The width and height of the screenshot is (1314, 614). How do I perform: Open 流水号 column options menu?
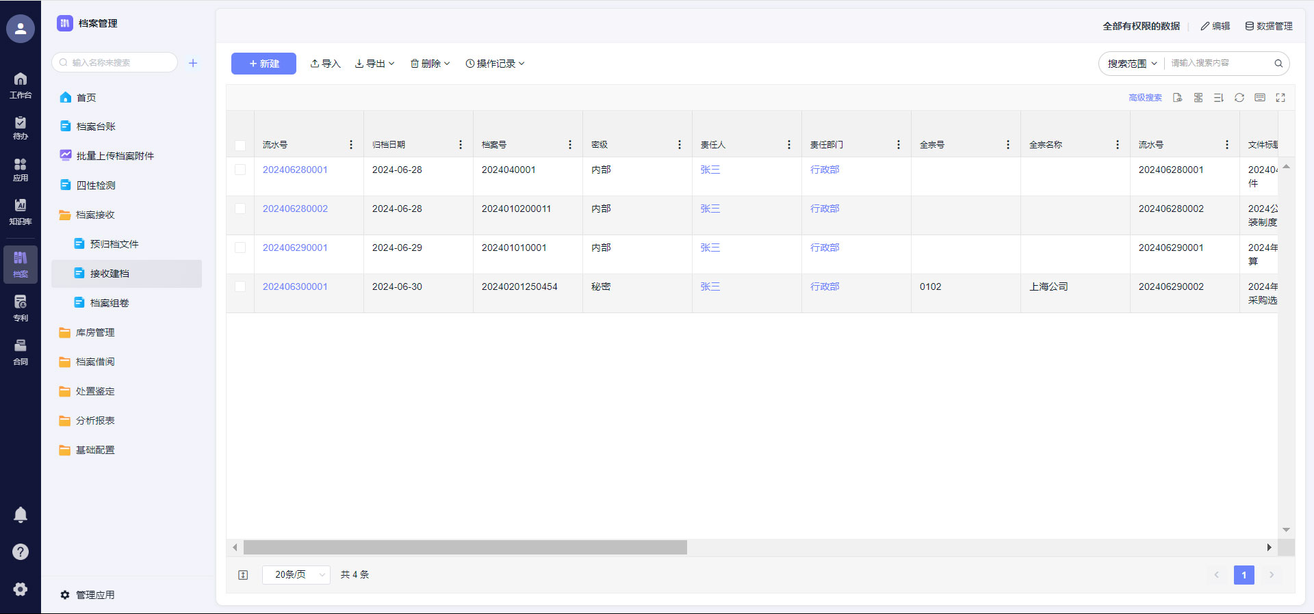click(x=351, y=145)
